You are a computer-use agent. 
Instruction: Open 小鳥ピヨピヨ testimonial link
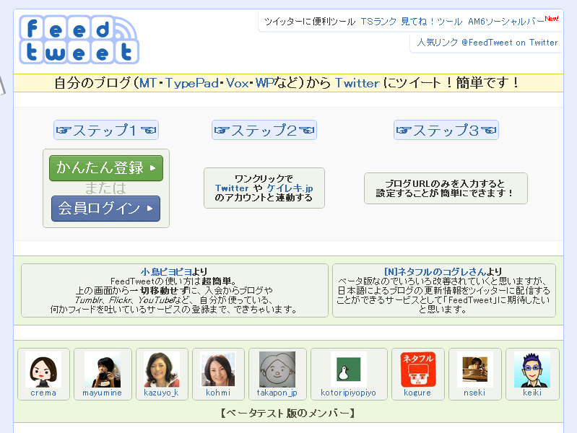[x=166, y=271]
